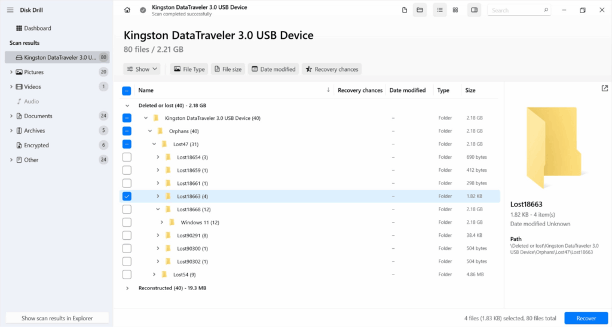612x327 pixels.
Task: Sort by Size column header
Action: (470, 90)
